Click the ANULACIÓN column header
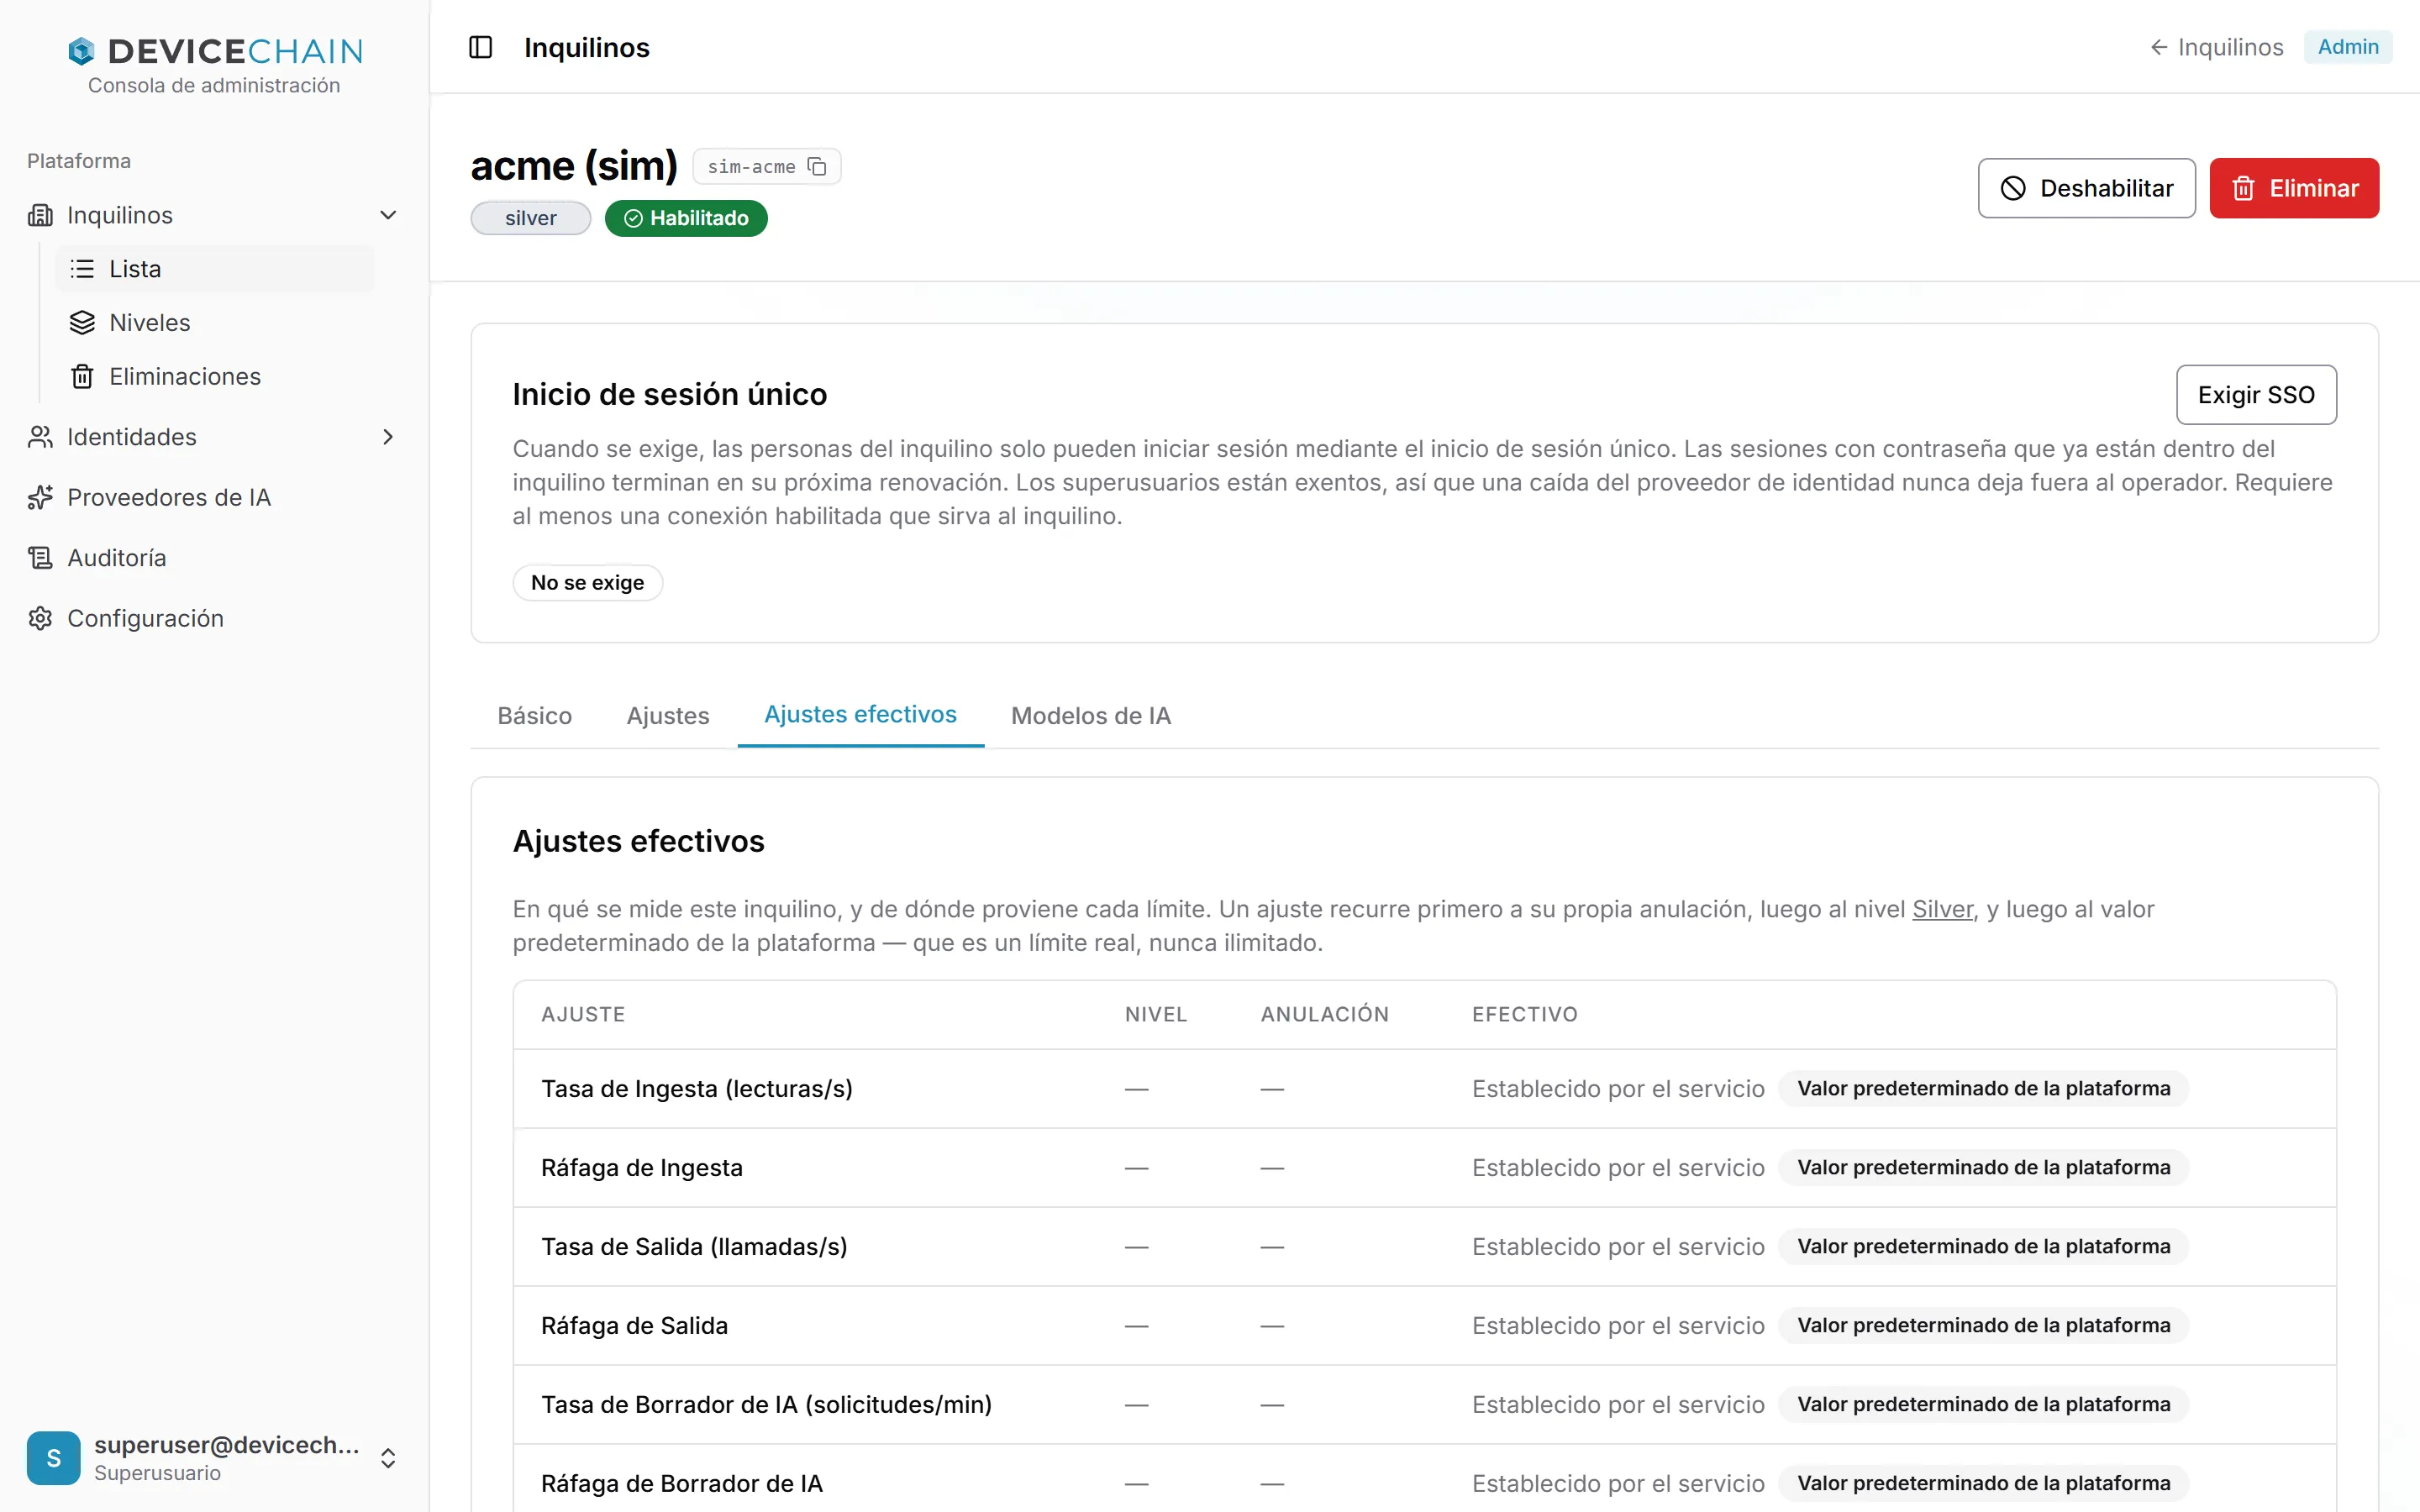 (1324, 1014)
